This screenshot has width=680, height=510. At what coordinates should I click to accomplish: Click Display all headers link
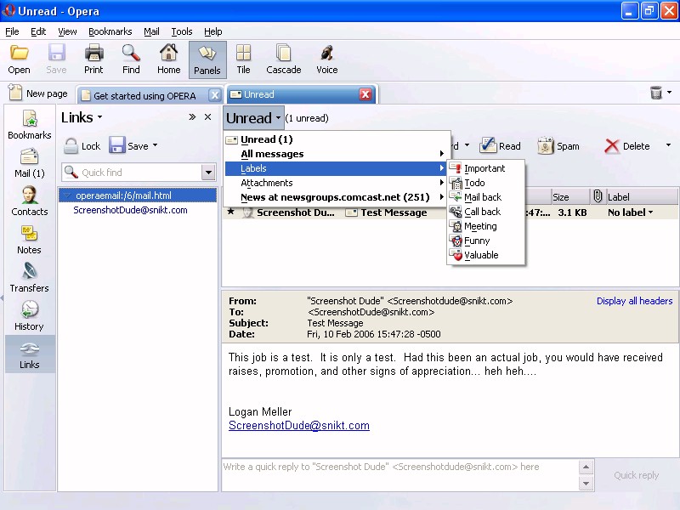pyautogui.click(x=634, y=301)
